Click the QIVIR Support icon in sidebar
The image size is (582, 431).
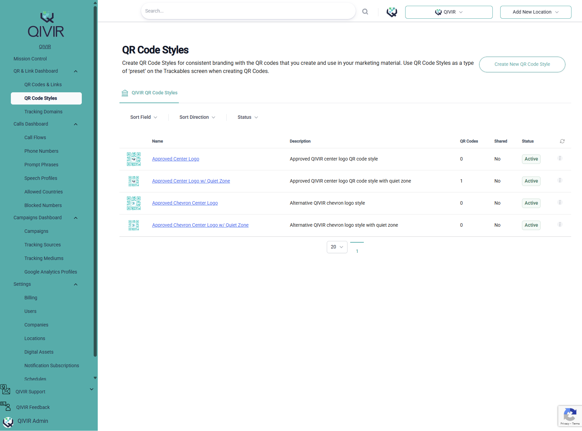[5, 390]
